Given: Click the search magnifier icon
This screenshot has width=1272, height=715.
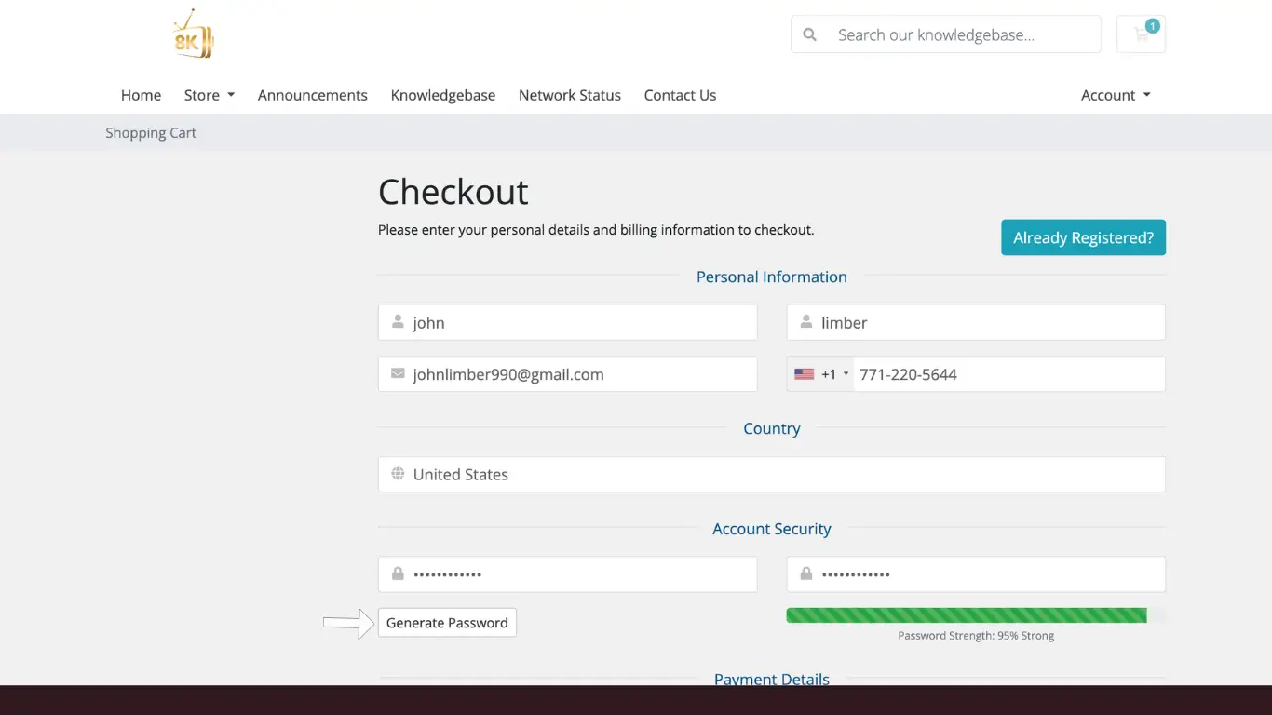Looking at the screenshot, I should coord(810,34).
